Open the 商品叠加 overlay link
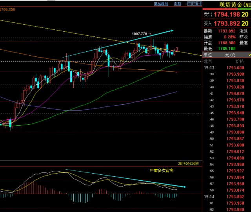This screenshot has height=212, width=251. pos(161,4)
